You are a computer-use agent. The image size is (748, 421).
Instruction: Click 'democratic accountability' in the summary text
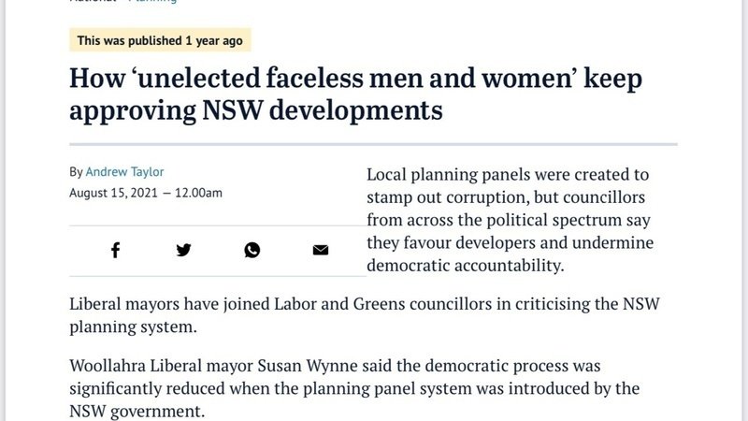pos(466,265)
